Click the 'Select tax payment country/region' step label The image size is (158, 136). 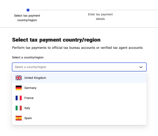[27, 18]
